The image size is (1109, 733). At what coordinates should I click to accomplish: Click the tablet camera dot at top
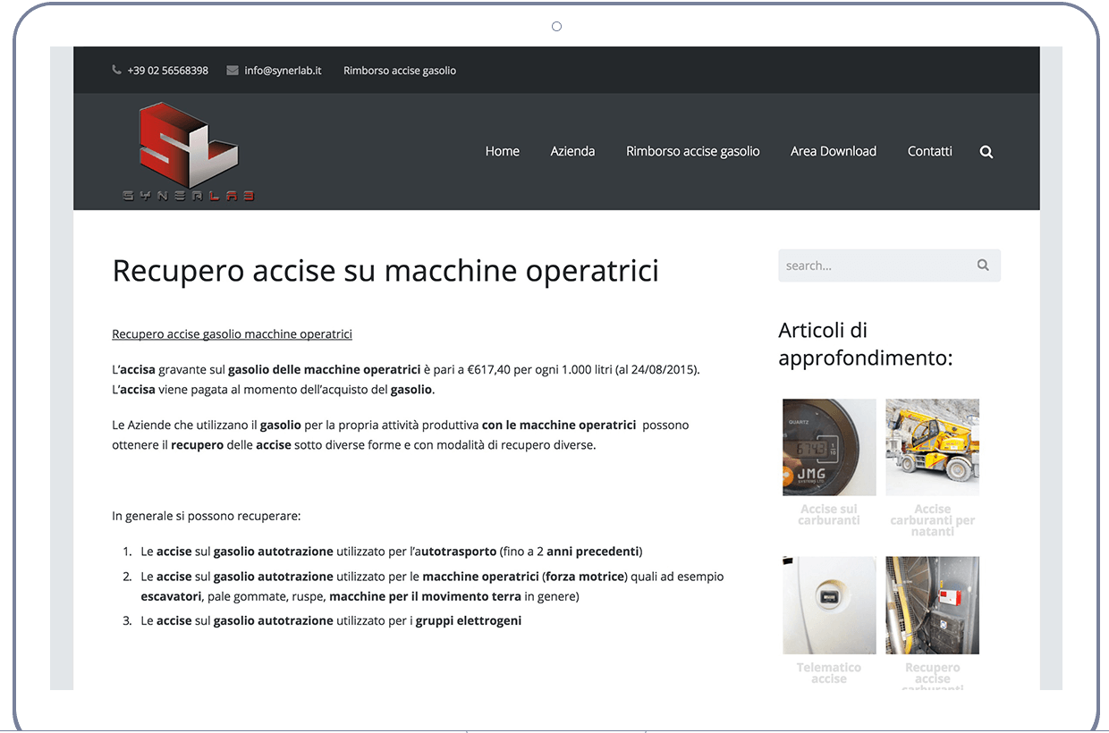[556, 27]
